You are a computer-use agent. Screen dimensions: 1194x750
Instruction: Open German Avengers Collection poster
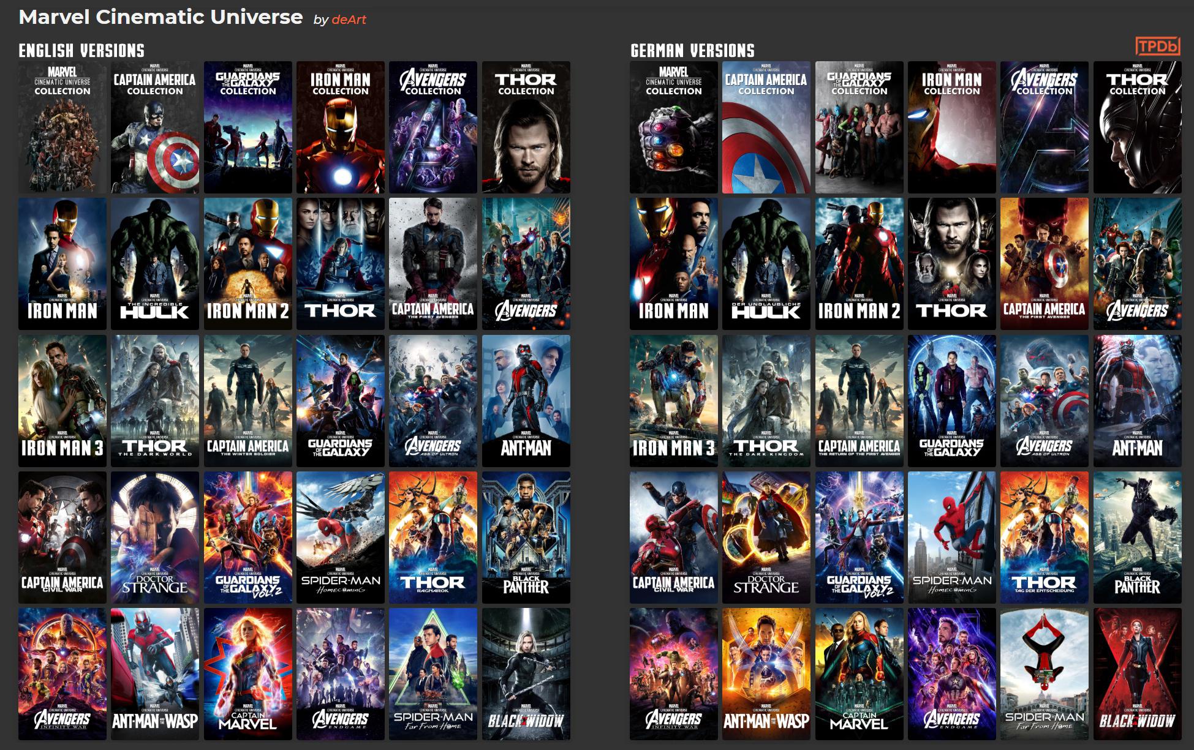click(x=1045, y=127)
